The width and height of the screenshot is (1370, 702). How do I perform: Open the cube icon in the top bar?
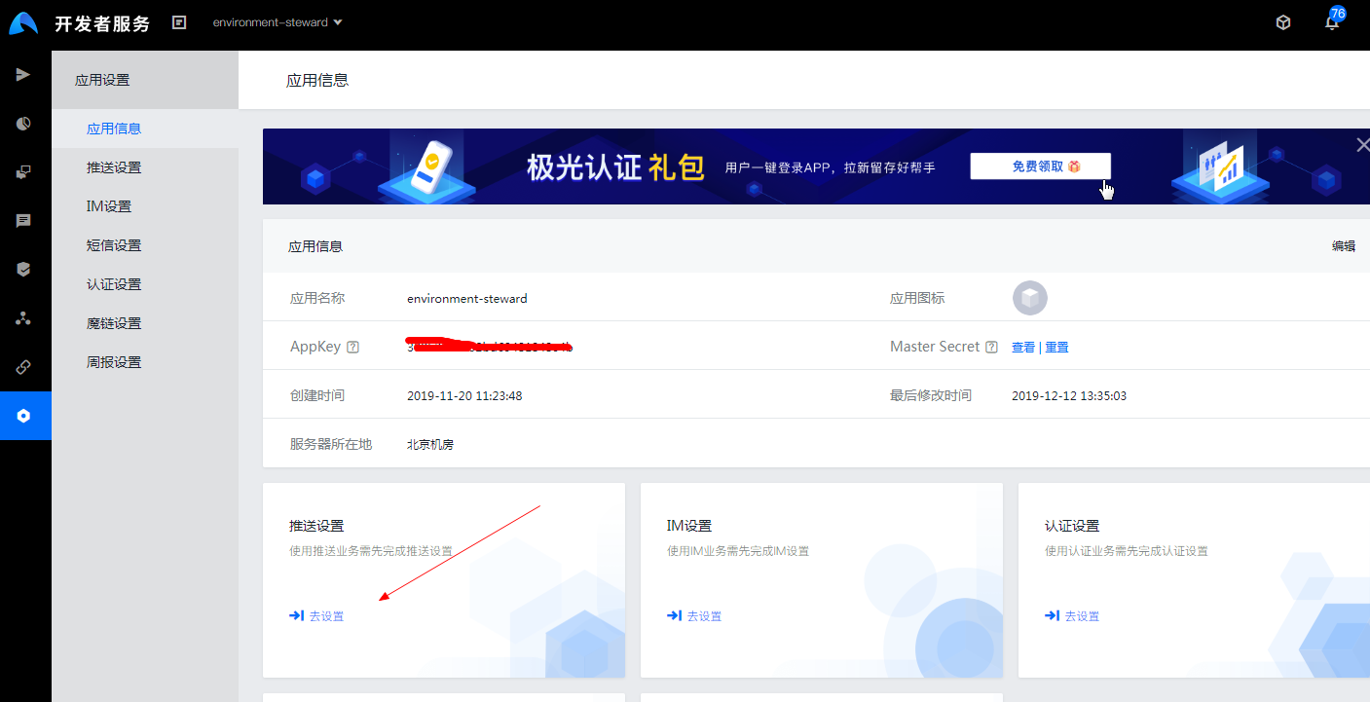pyautogui.click(x=1283, y=22)
